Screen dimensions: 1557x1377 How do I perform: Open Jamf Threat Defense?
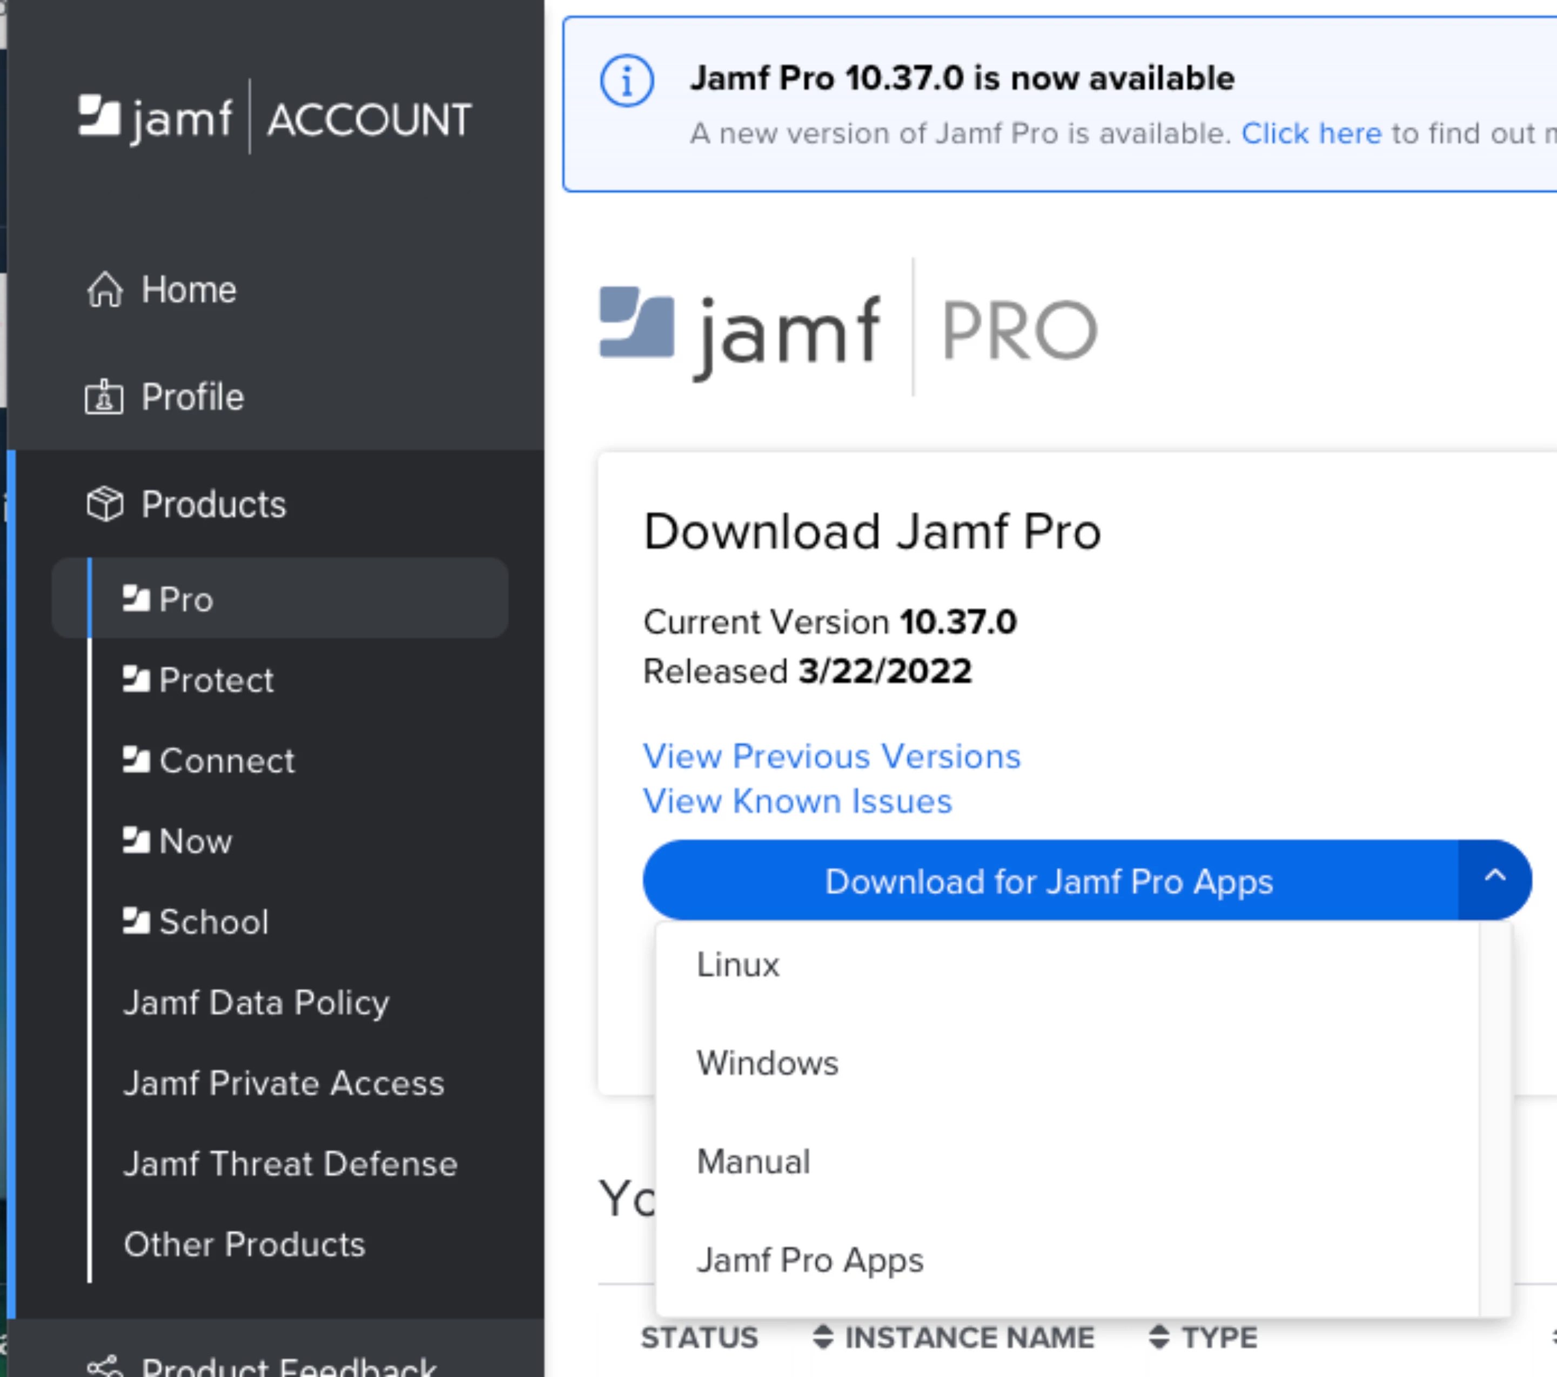[x=291, y=1163]
